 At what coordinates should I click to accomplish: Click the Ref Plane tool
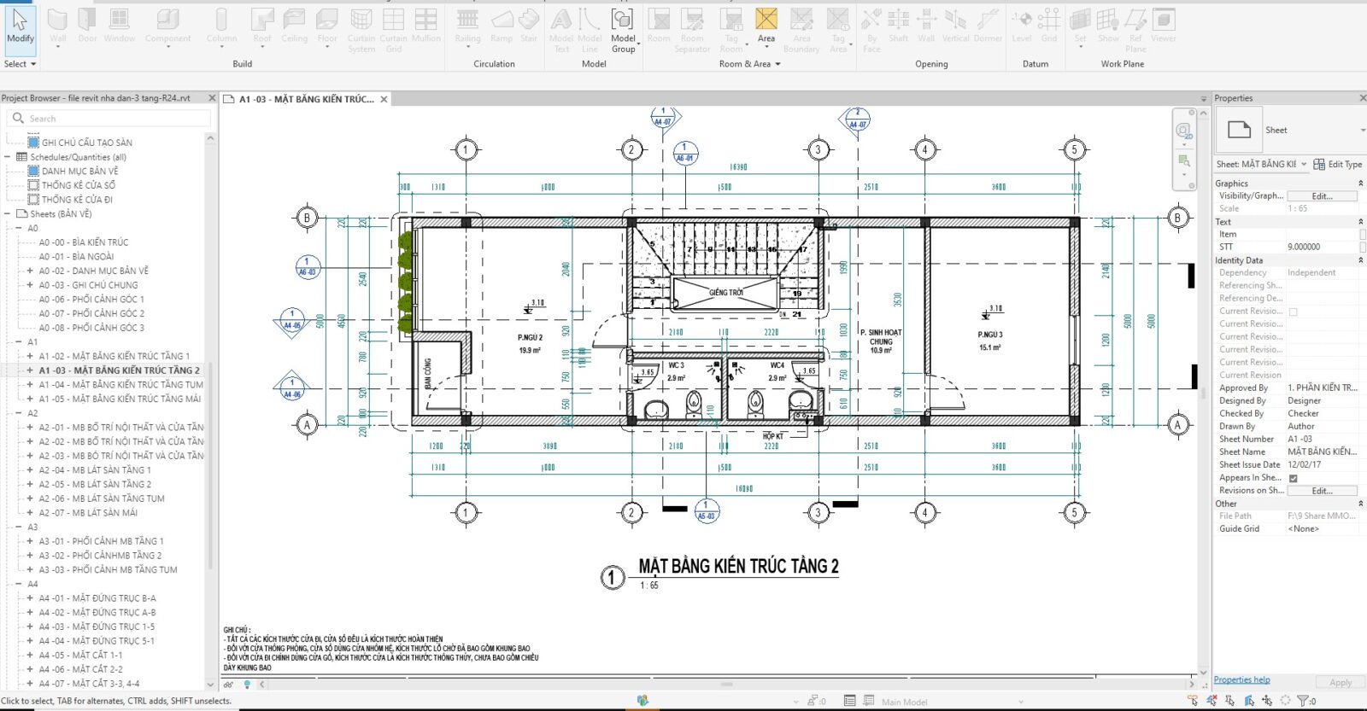tap(1135, 31)
